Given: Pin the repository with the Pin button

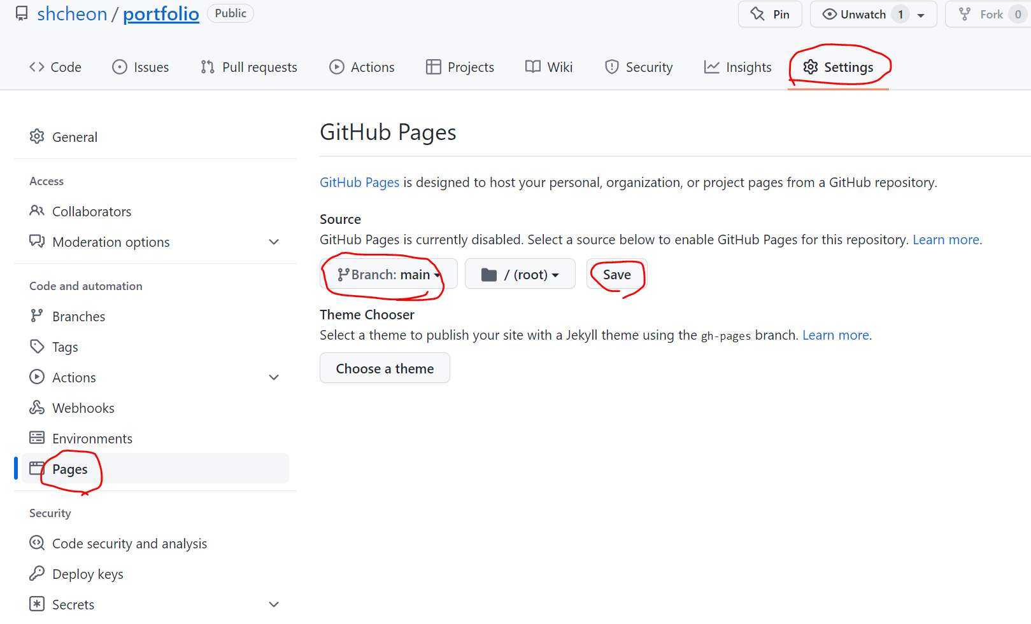Looking at the screenshot, I should tap(770, 14).
